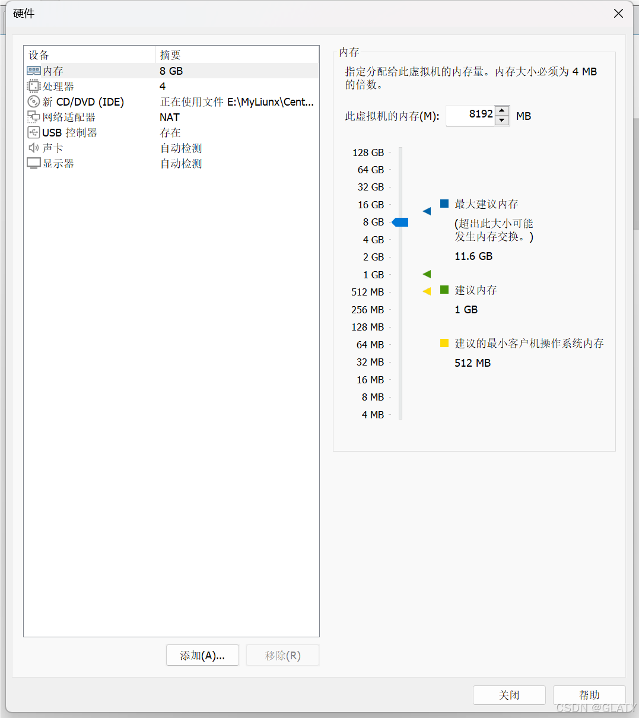639x718 pixels.
Task: Click the 16 GB slider label
Action: 371,205
